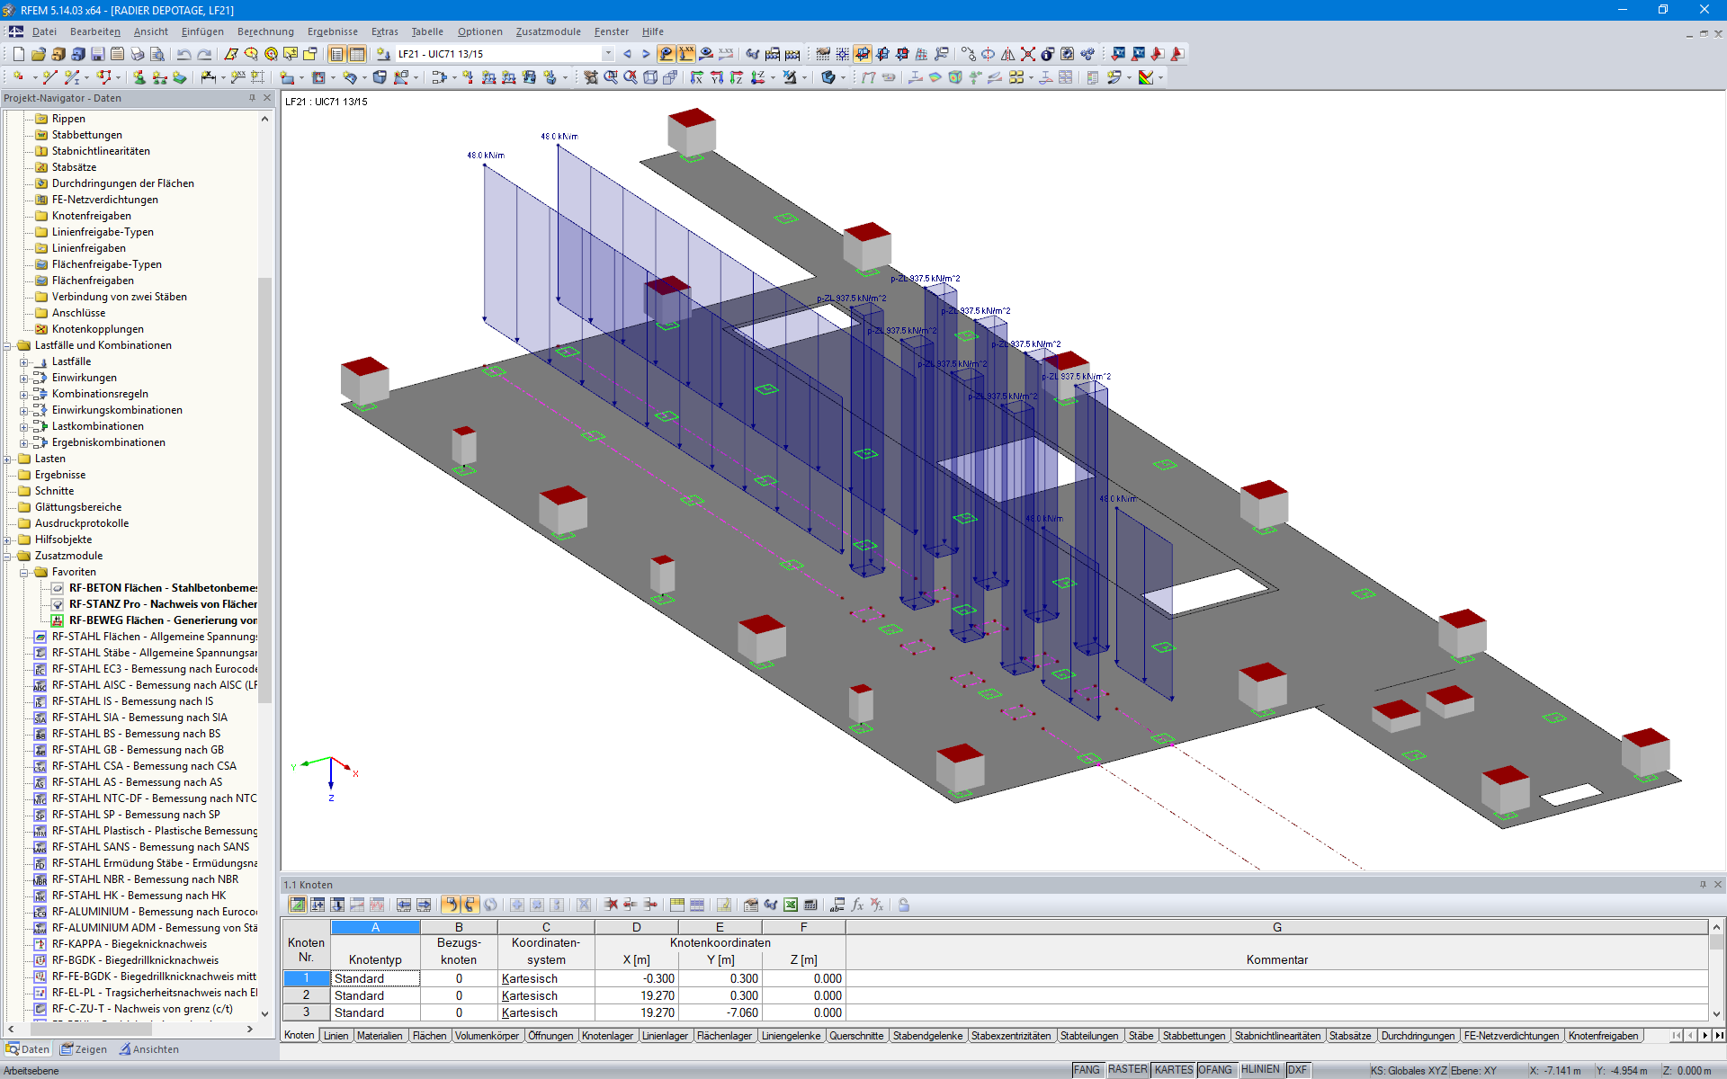The width and height of the screenshot is (1727, 1079).
Task: Toggle OFANG object snap in status bar
Action: 1215,1070
